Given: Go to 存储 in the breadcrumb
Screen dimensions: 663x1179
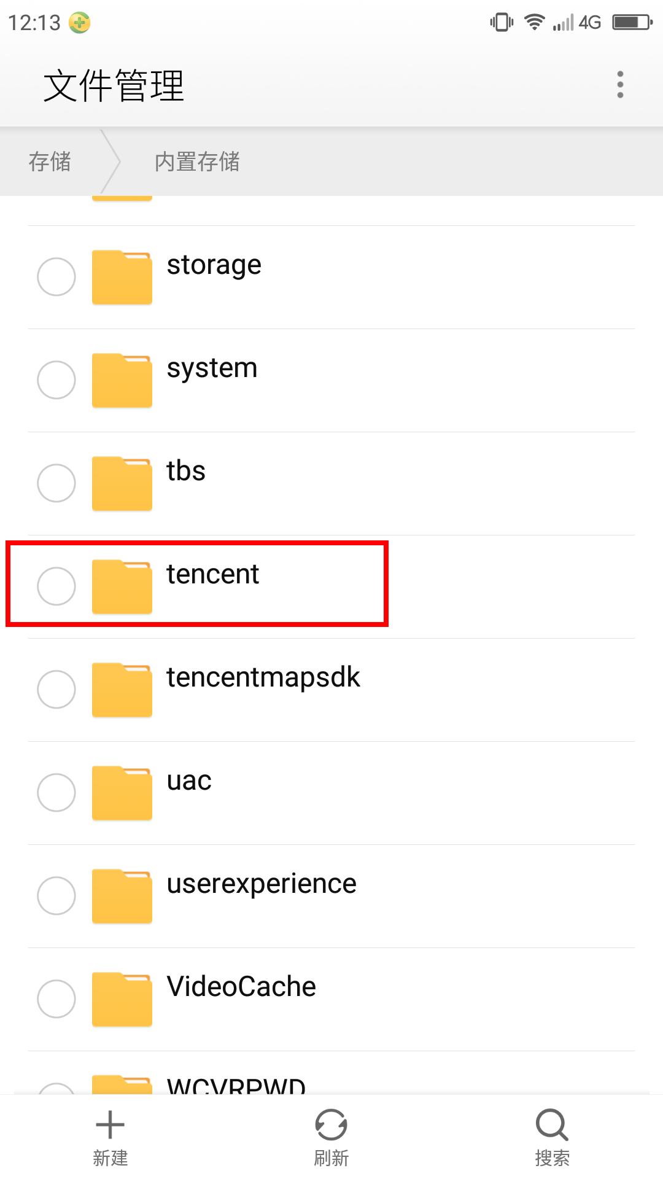Looking at the screenshot, I should [x=50, y=161].
